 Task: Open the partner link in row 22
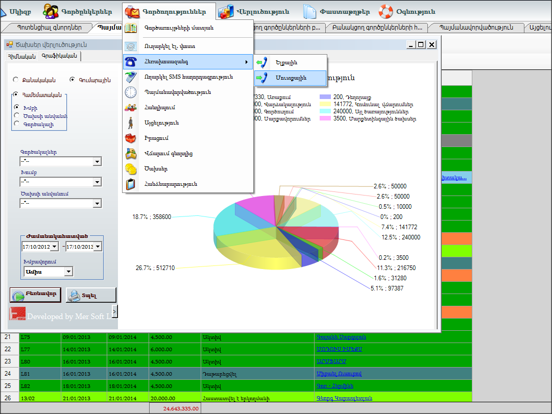click(339, 349)
